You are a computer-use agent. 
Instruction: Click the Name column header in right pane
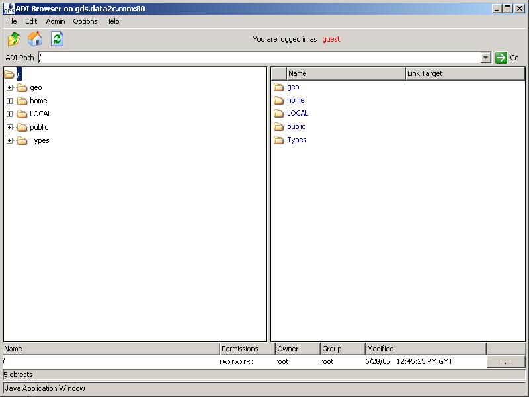coord(345,73)
